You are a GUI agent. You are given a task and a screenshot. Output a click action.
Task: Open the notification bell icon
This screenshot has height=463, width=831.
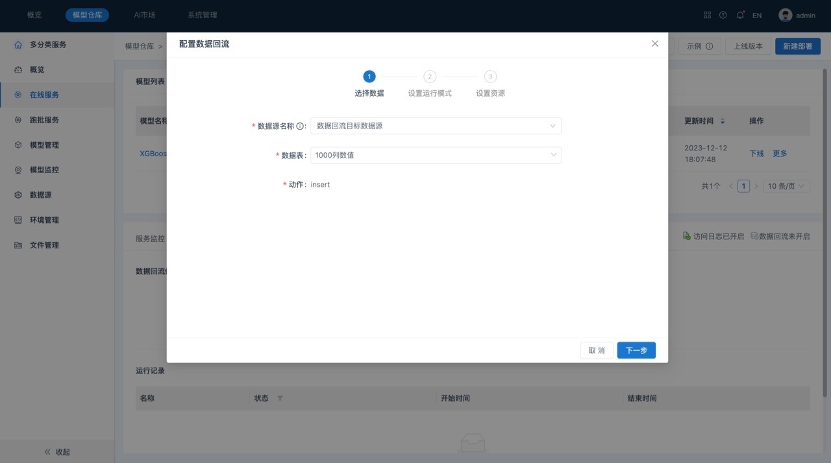pos(739,15)
